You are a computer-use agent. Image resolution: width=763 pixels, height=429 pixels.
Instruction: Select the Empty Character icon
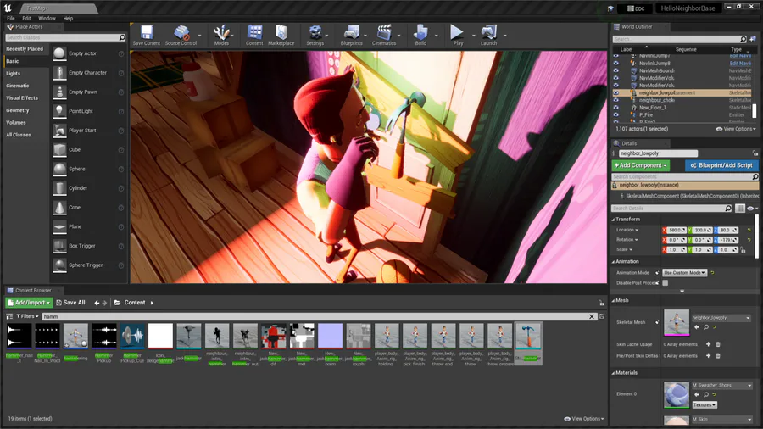point(59,73)
